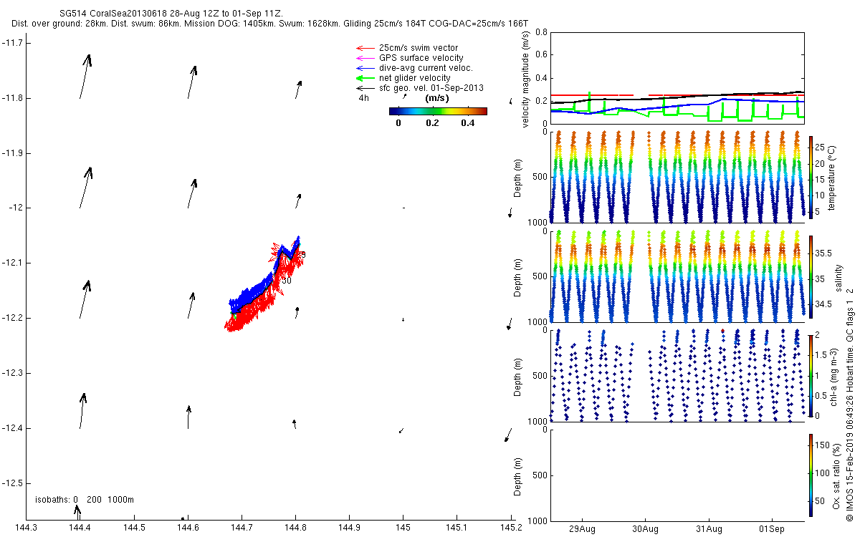Click the Ox. sat. ratio (%) colorbar
The height and width of the screenshot is (537, 860).
click(811, 475)
